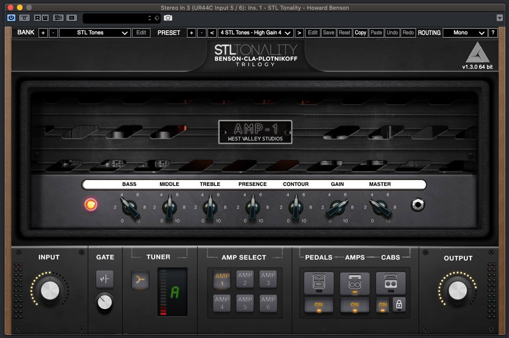
Task: Open the host functions menu arrow at top right
Action: (500, 18)
